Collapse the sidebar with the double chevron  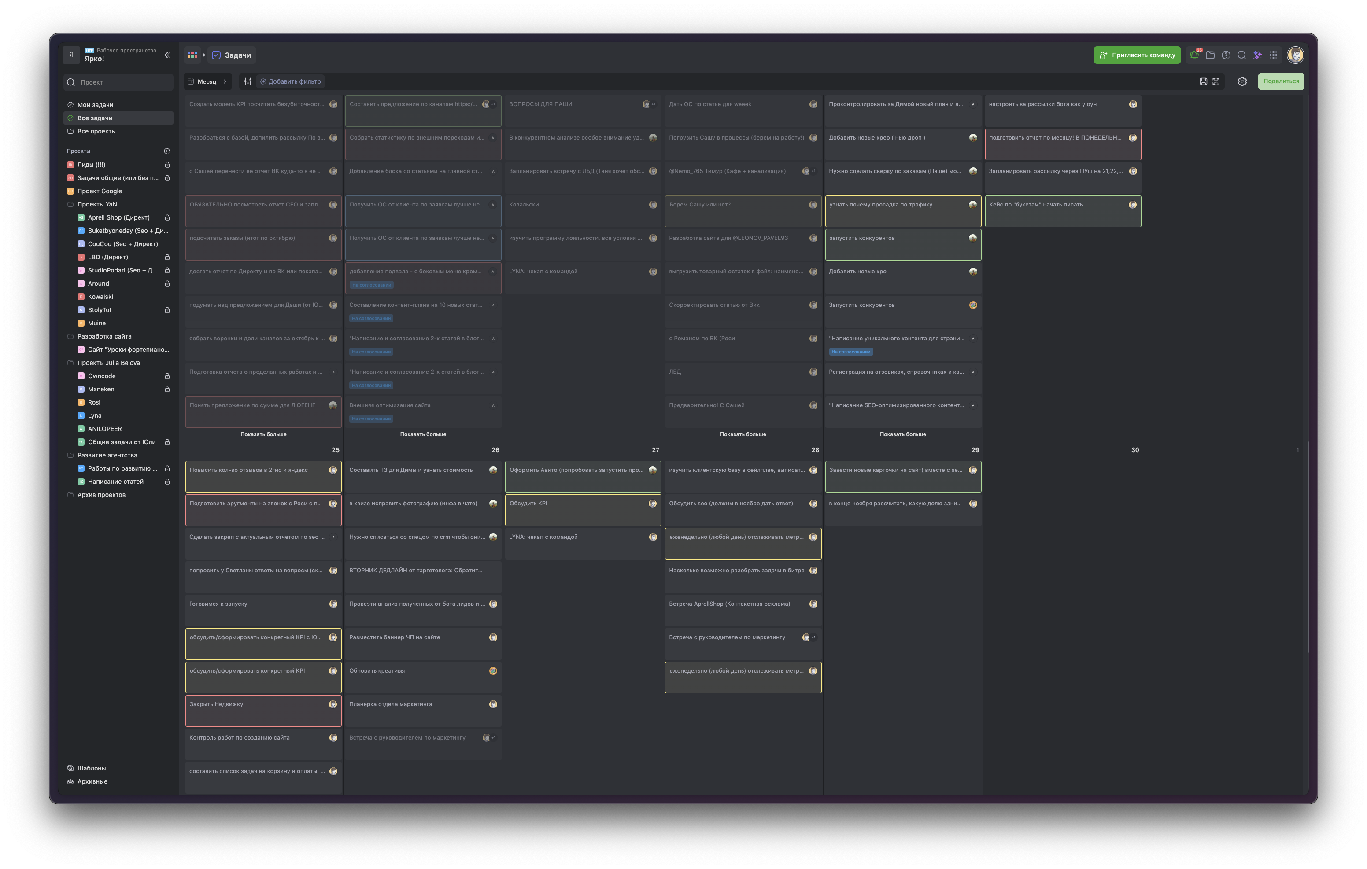[167, 55]
